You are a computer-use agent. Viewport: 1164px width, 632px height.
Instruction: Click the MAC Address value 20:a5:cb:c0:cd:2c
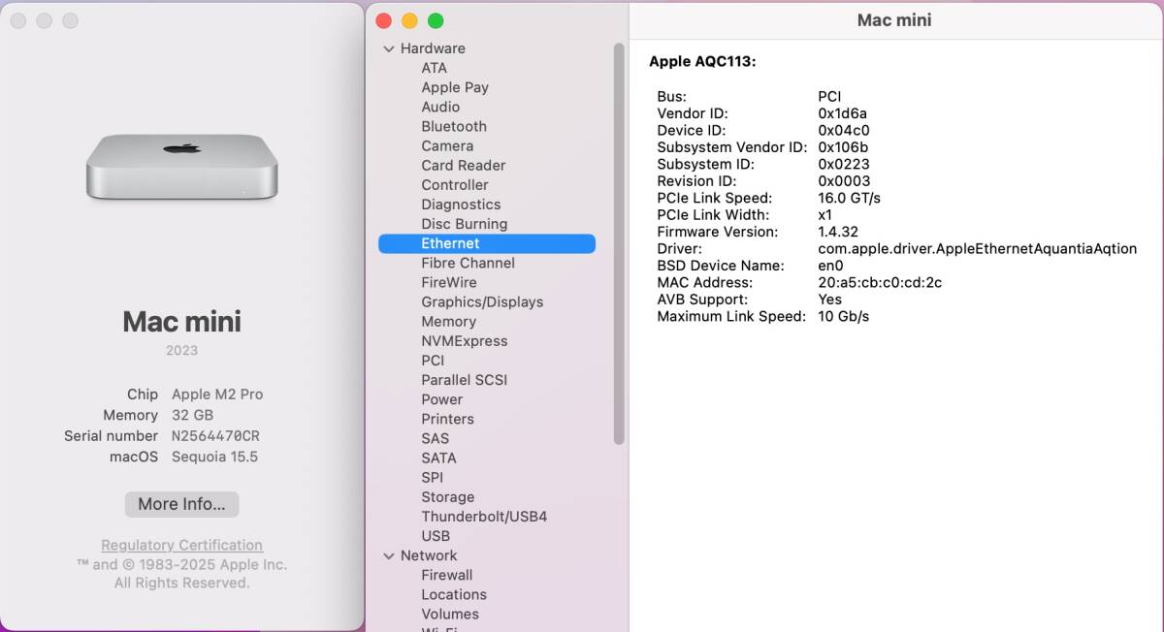pos(880,282)
